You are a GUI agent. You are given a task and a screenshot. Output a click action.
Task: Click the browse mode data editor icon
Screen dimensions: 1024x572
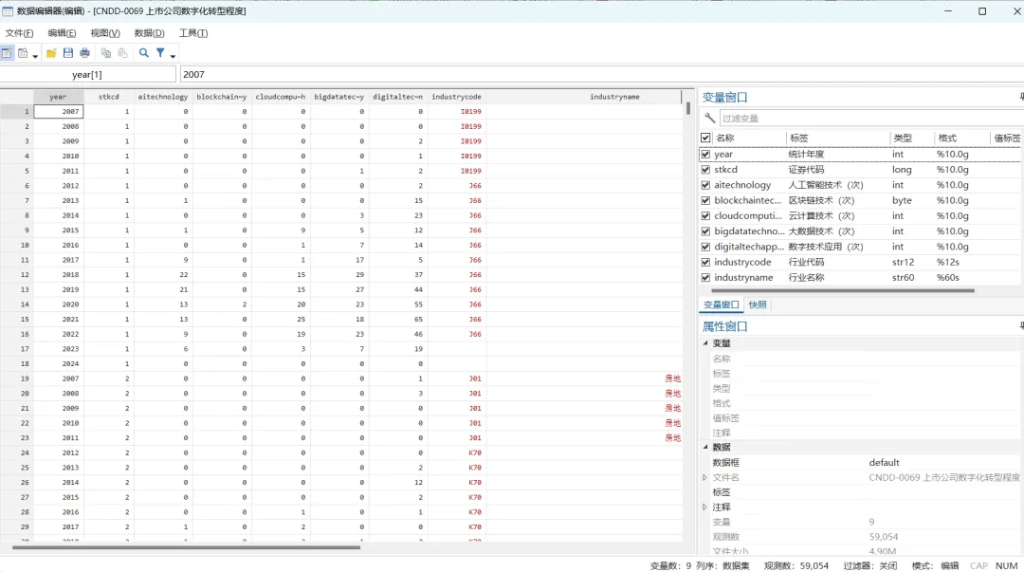(23, 54)
